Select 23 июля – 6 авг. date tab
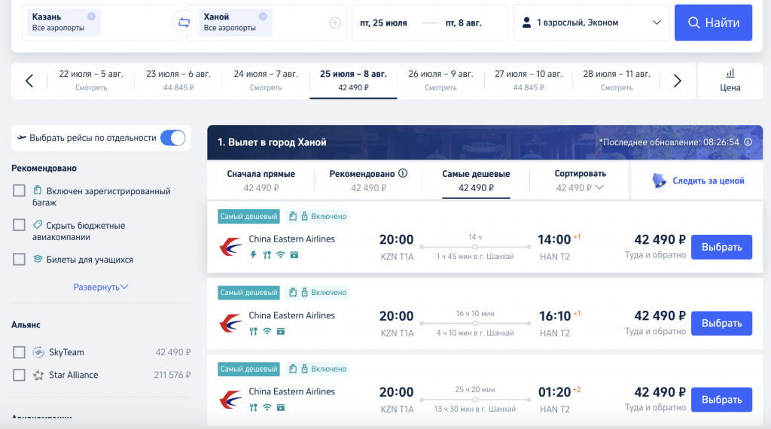771x429 pixels. 178,80
